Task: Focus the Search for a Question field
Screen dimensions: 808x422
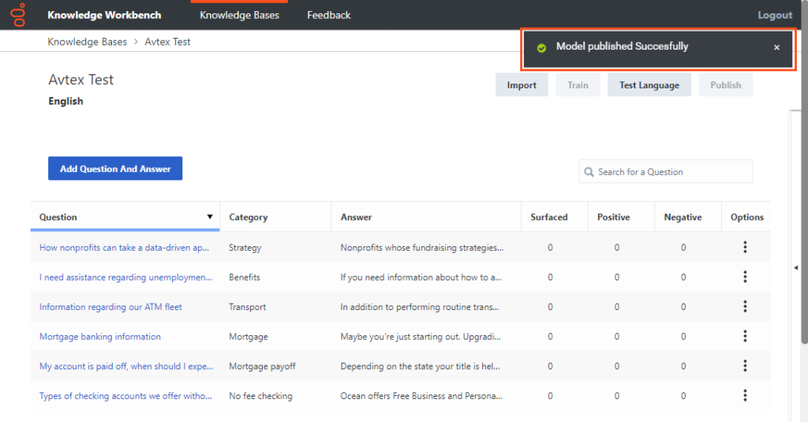Action: click(x=665, y=172)
